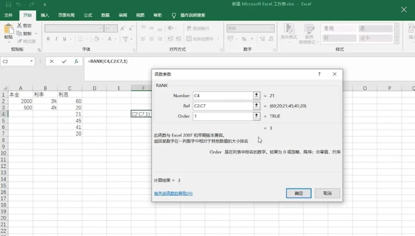
Task: Click the Order field range selector icon
Action: tap(257, 116)
